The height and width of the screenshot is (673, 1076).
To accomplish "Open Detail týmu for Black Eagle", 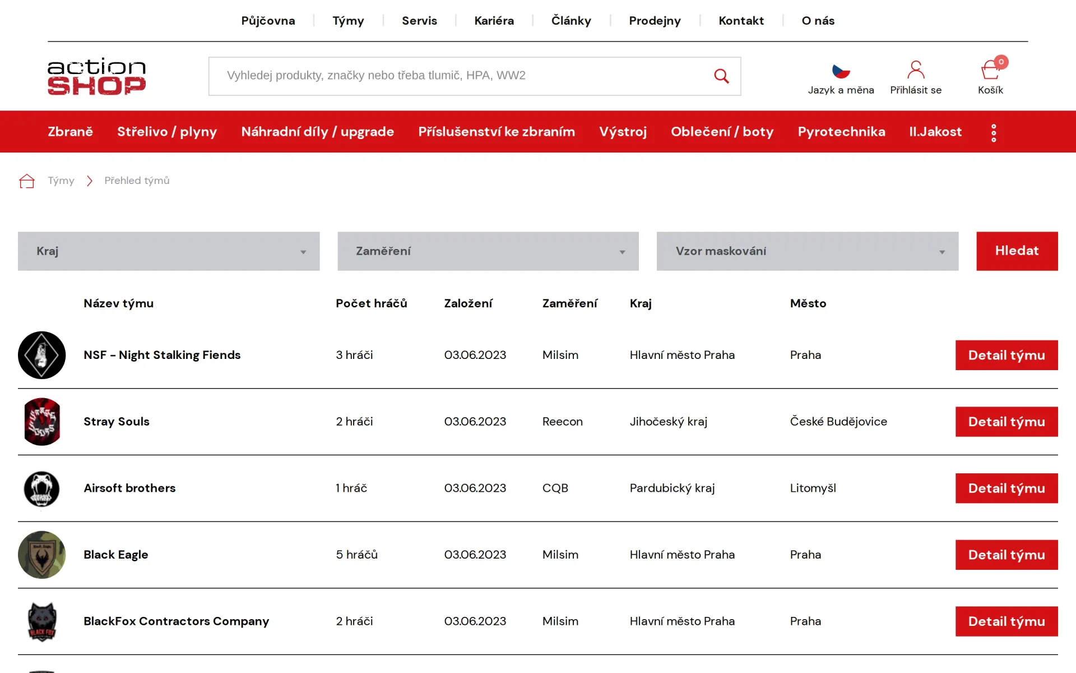I will pyautogui.click(x=1007, y=555).
